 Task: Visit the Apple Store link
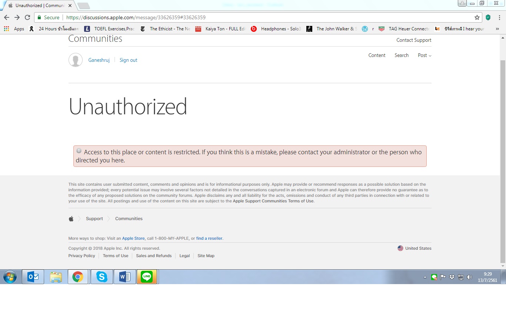coord(133,238)
